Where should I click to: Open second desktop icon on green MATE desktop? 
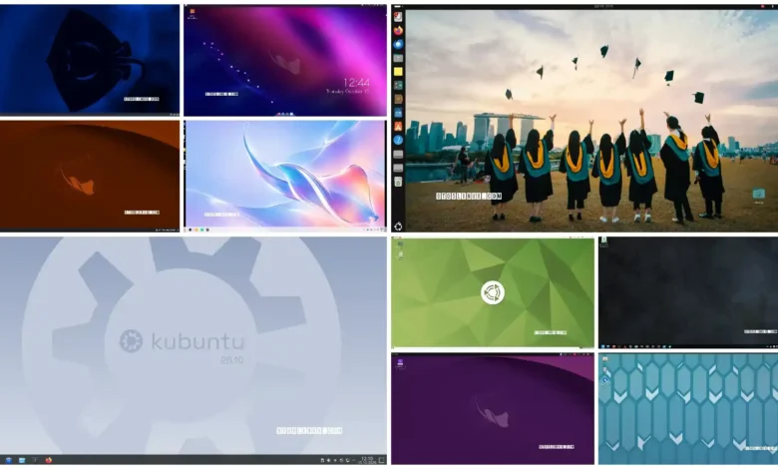(x=400, y=255)
